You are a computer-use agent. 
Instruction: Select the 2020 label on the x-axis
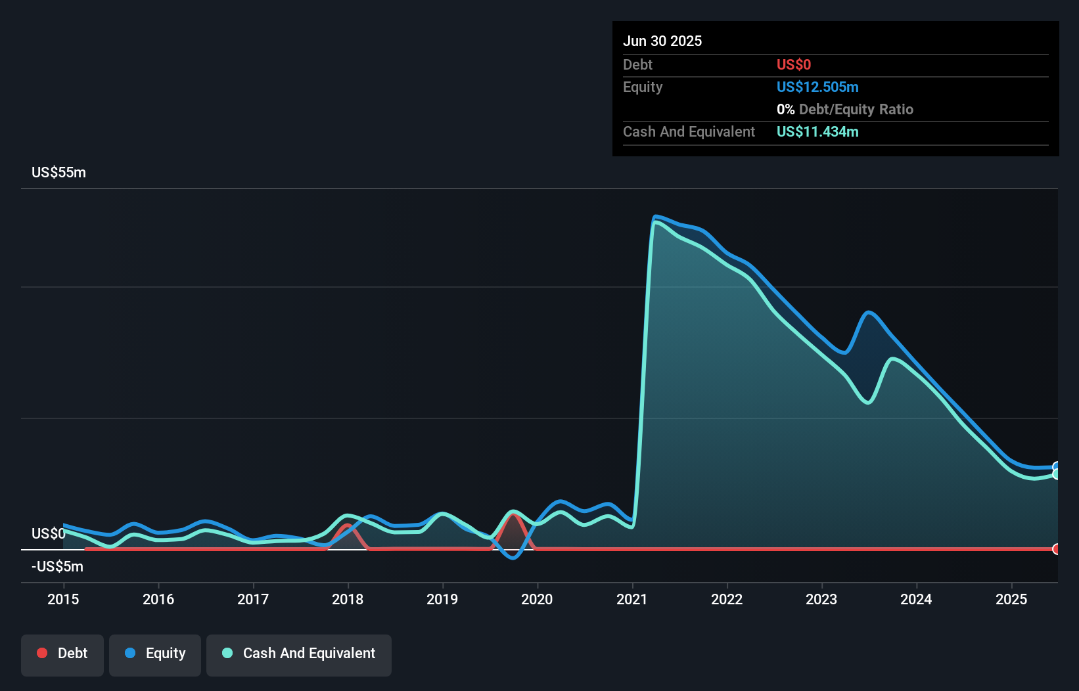537,599
